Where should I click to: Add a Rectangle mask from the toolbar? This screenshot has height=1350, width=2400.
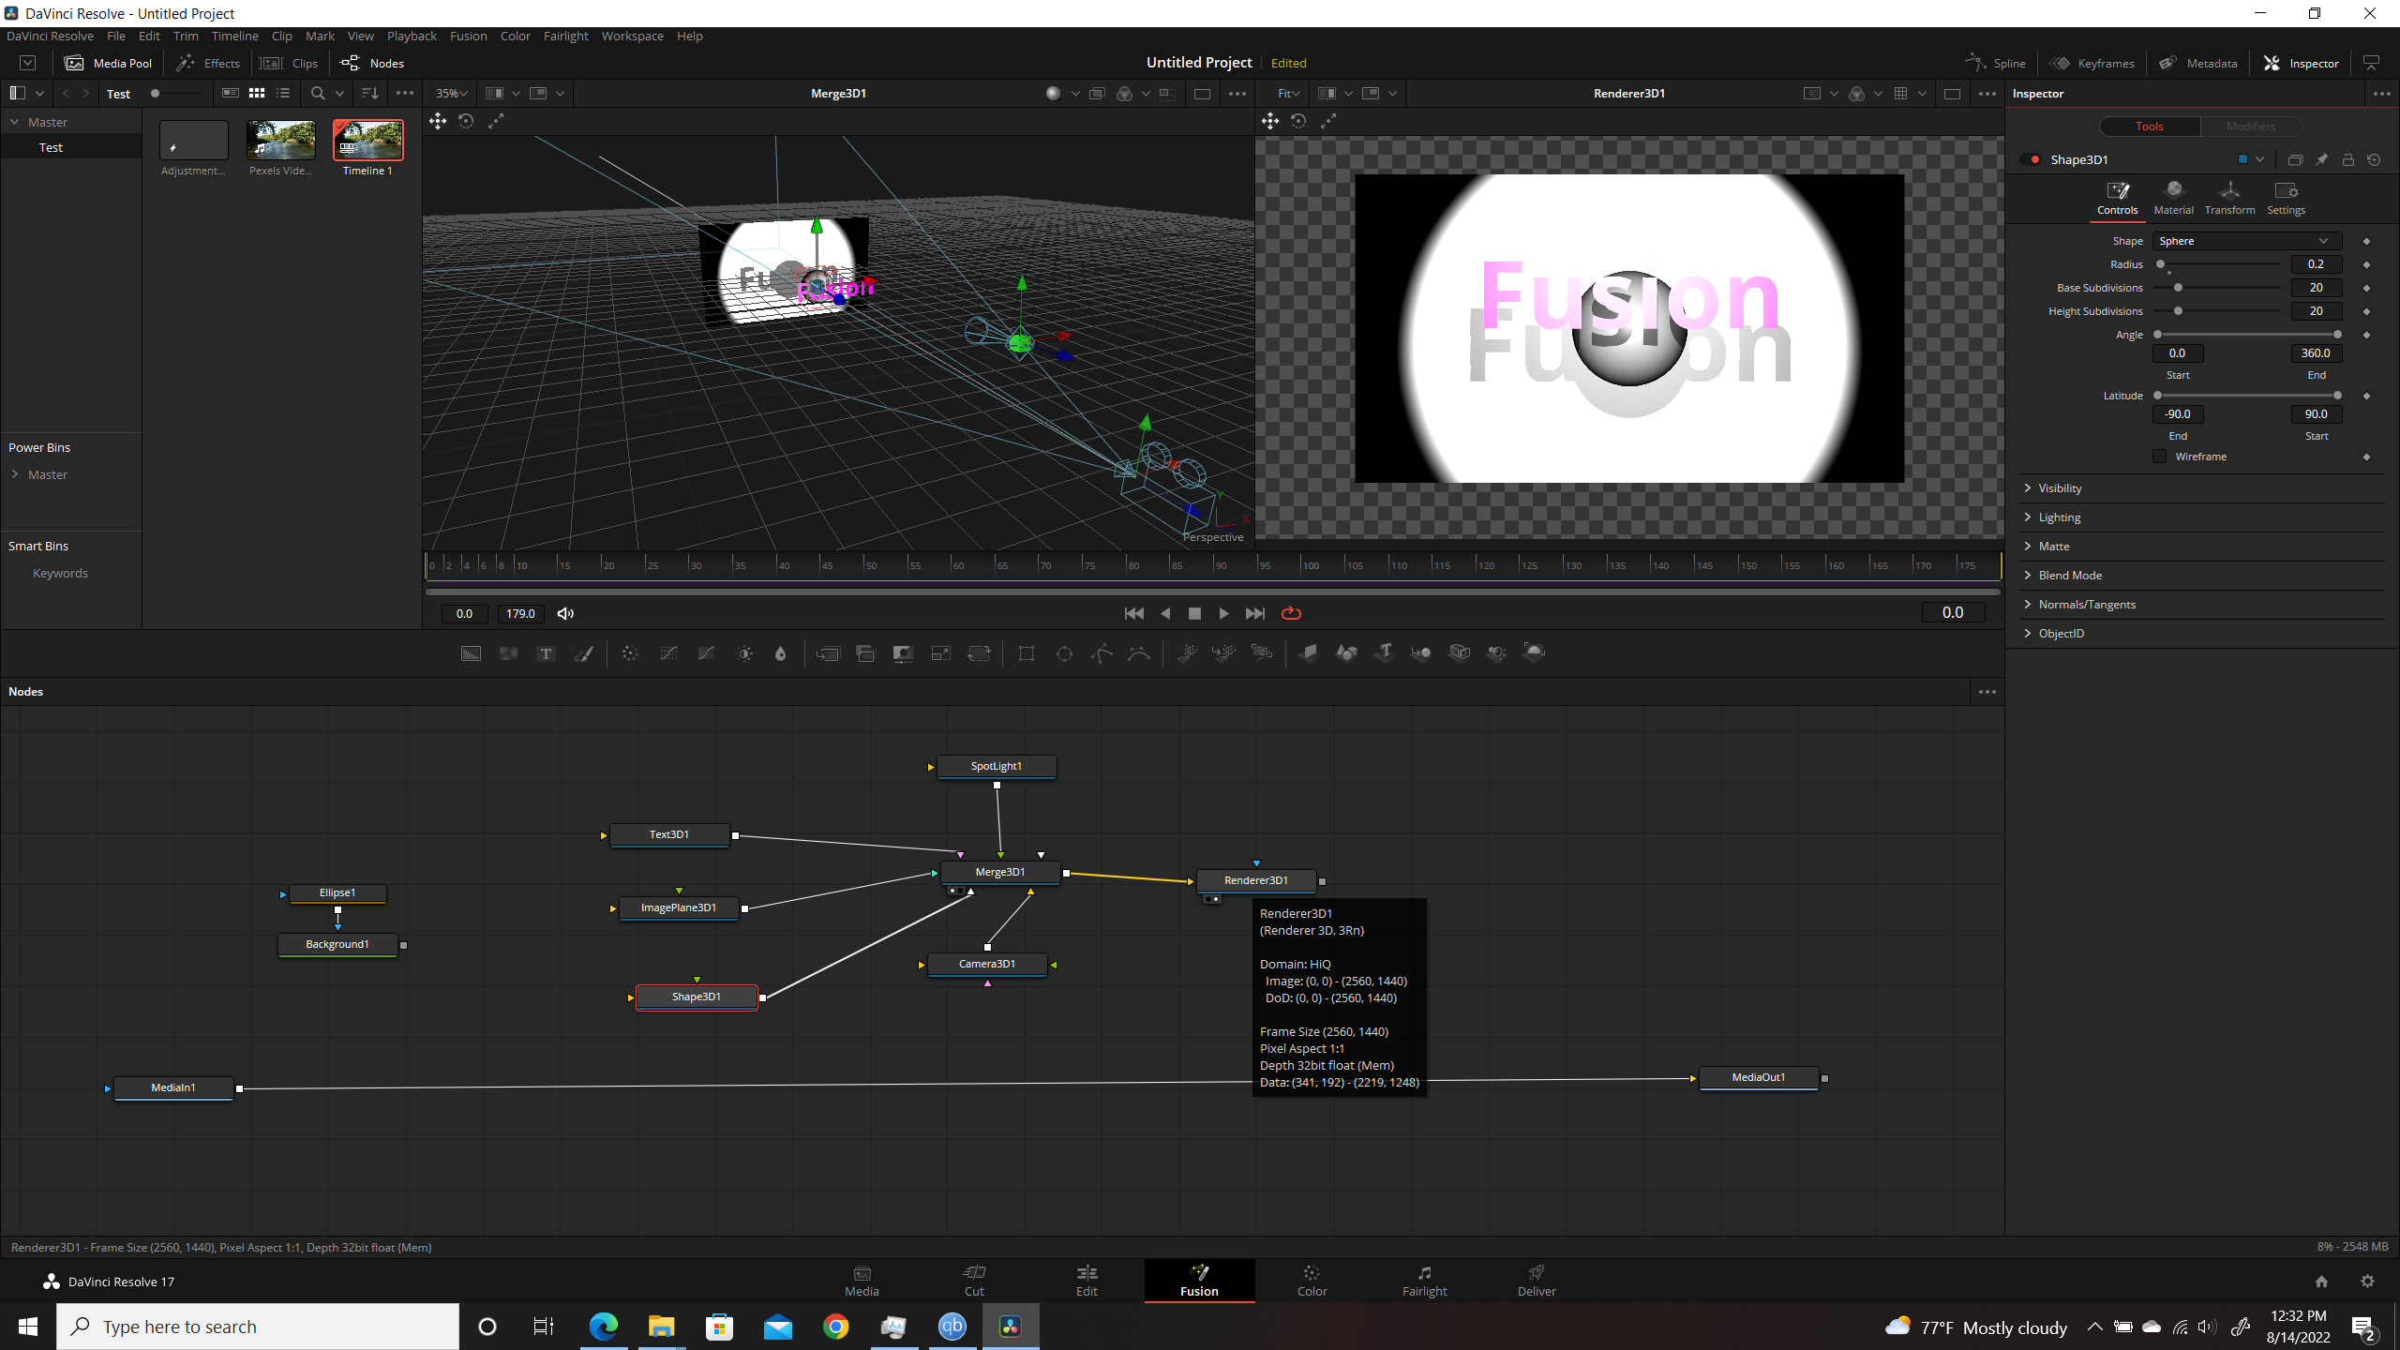pyautogui.click(x=1027, y=653)
